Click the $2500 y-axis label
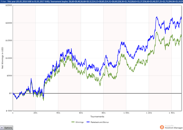Screen dimensions: 183x130 click(x=9, y=5)
